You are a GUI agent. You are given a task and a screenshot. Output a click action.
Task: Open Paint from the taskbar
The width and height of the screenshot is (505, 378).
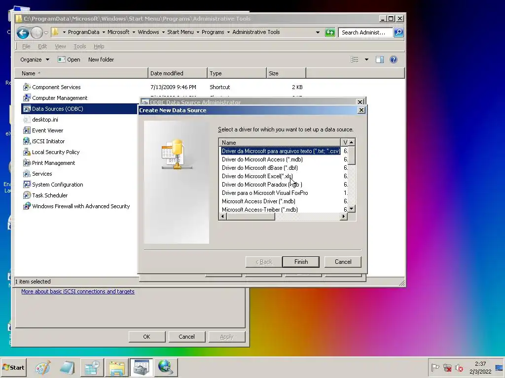tap(42, 367)
